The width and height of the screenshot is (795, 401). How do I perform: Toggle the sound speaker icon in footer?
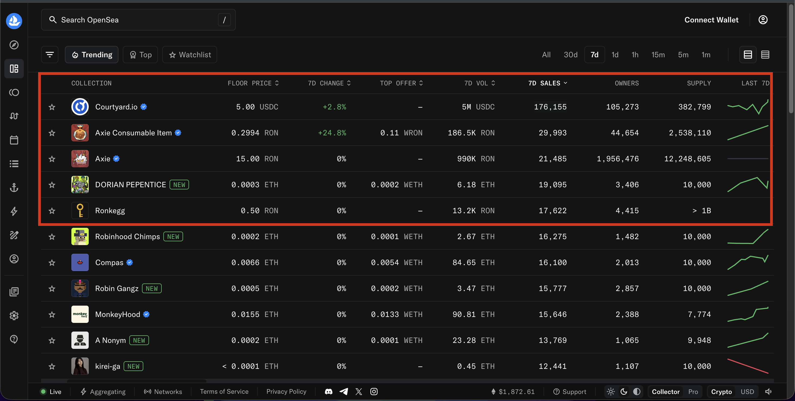point(768,392)
